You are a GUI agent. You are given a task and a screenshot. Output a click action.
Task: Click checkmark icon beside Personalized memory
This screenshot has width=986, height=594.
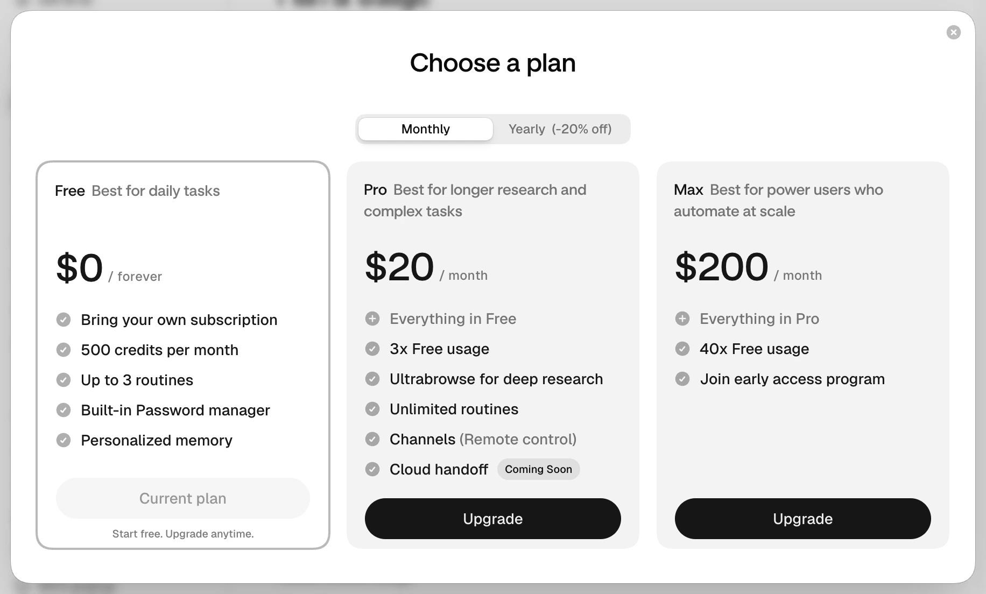coord(64,440)
